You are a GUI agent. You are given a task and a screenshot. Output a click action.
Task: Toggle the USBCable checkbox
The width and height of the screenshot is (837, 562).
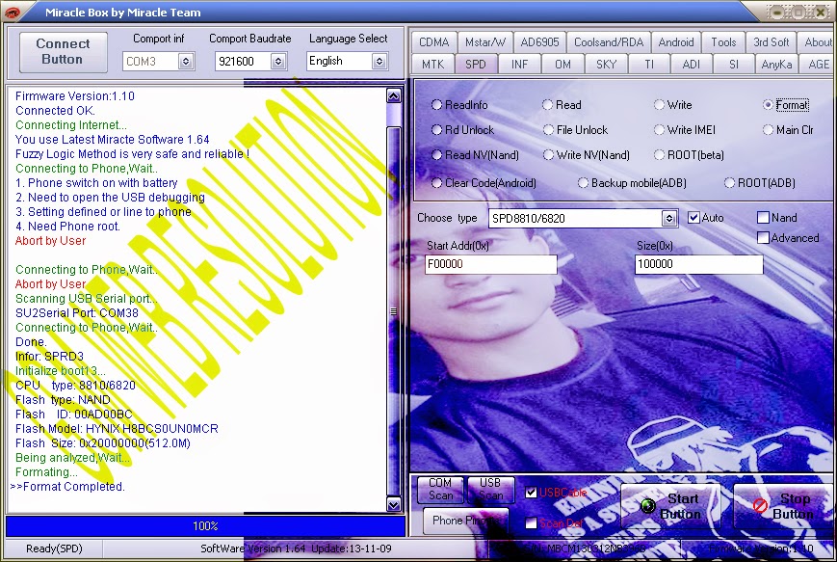click(x=531, y=492)
